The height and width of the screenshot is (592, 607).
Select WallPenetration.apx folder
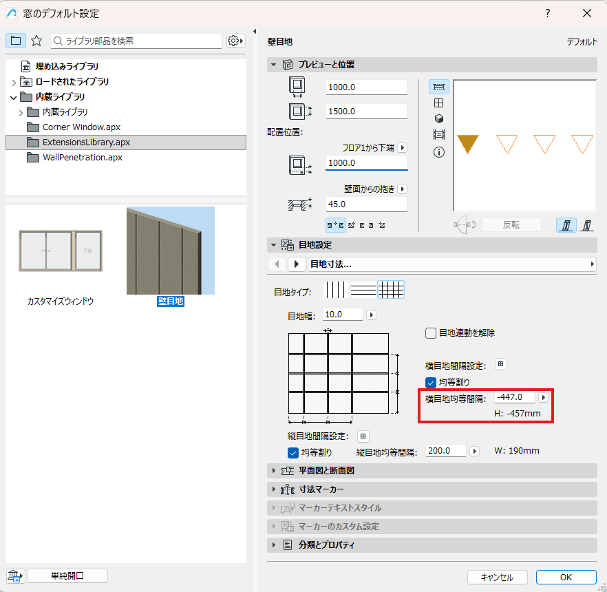pyautogui.click(x=83, y=158)
